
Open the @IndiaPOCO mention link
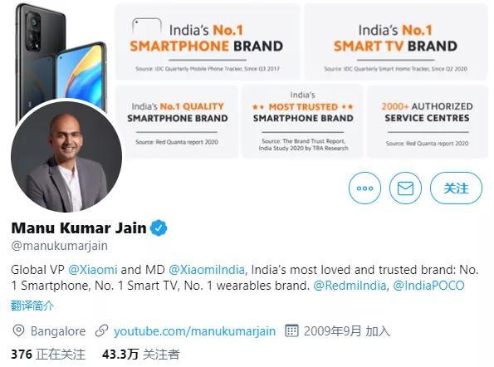428,286
